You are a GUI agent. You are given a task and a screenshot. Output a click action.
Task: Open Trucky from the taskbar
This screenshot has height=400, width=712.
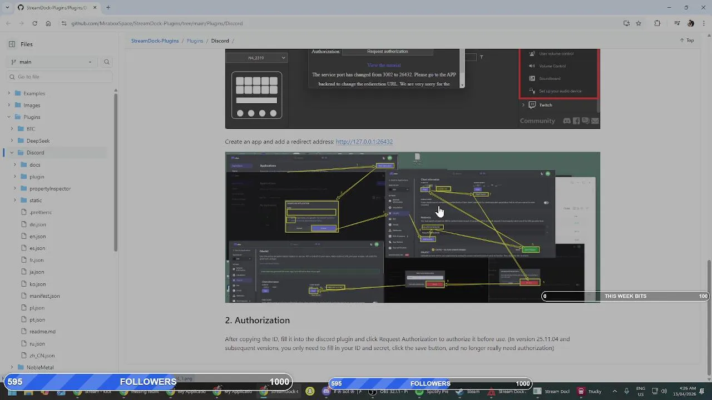[590, 391]
